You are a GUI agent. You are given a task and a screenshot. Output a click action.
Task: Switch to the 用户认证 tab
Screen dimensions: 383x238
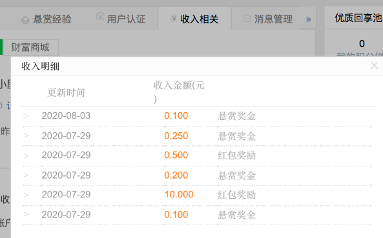coord(121,19)
